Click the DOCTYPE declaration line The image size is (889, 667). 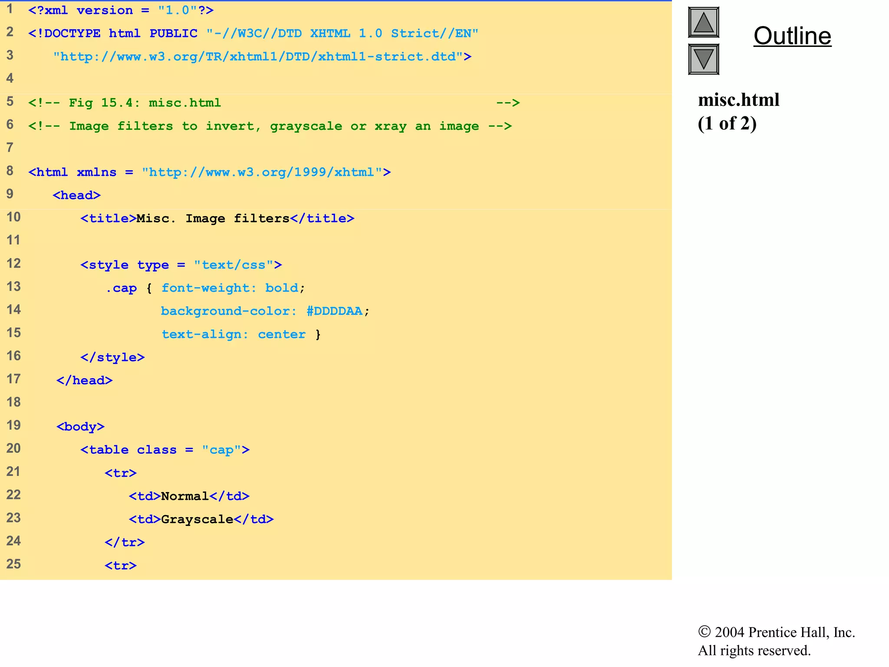253,33
